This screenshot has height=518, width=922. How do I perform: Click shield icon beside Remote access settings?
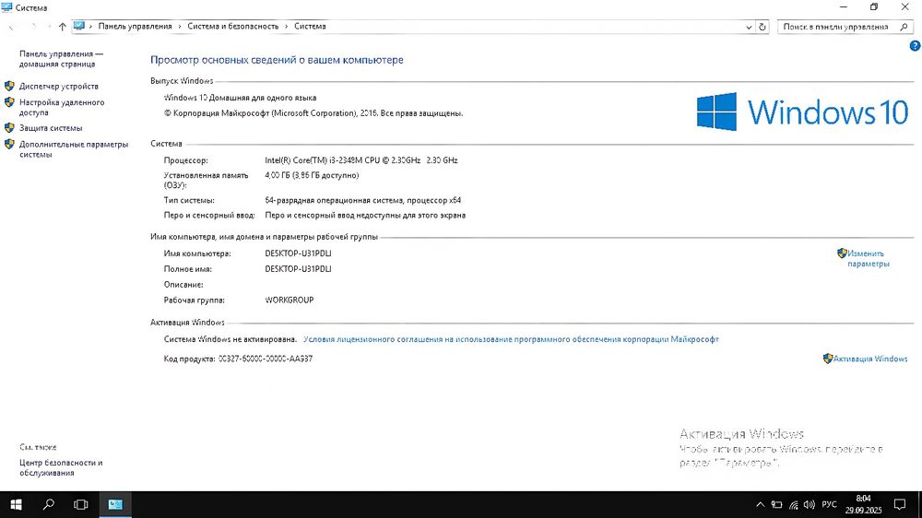(x=9, y=101)
